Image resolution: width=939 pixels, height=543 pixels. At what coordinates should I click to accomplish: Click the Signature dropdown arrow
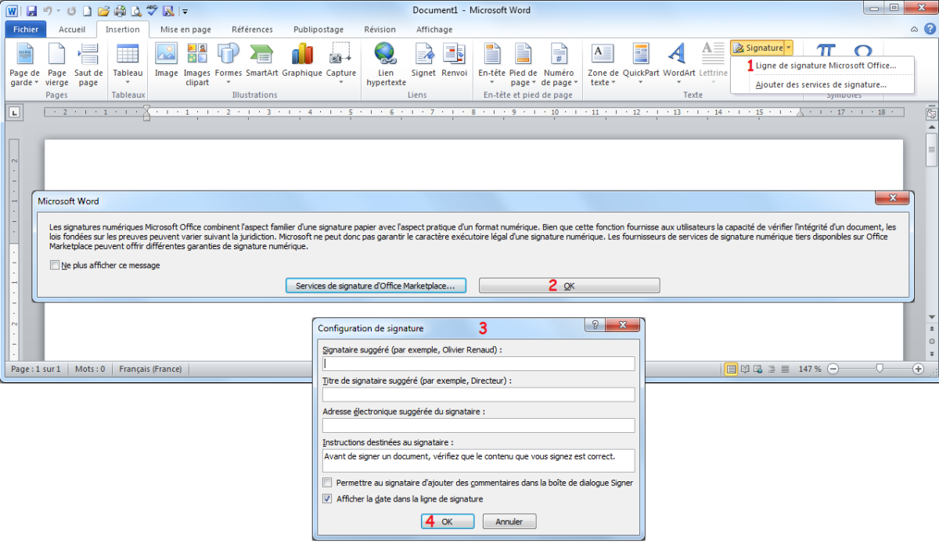[789, 48]
